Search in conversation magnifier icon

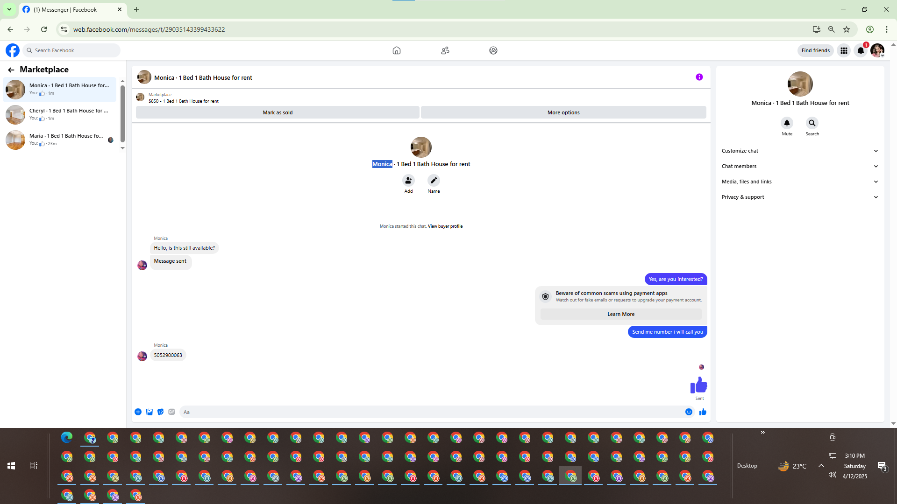click(812, 123)
